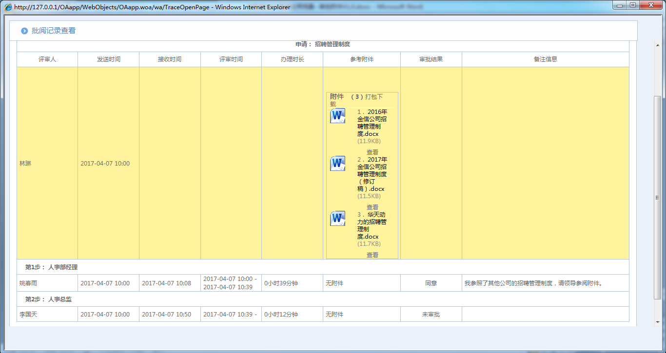This screenshot has height=353, width=666.
Task: Click the vertical scrollbar thumb
Action: coord(657,197)
